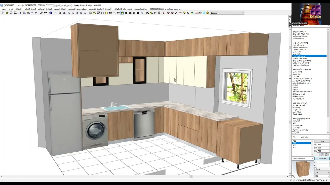Select وحده بابين in the units list
330x185 pixels.
pos(296,51)
